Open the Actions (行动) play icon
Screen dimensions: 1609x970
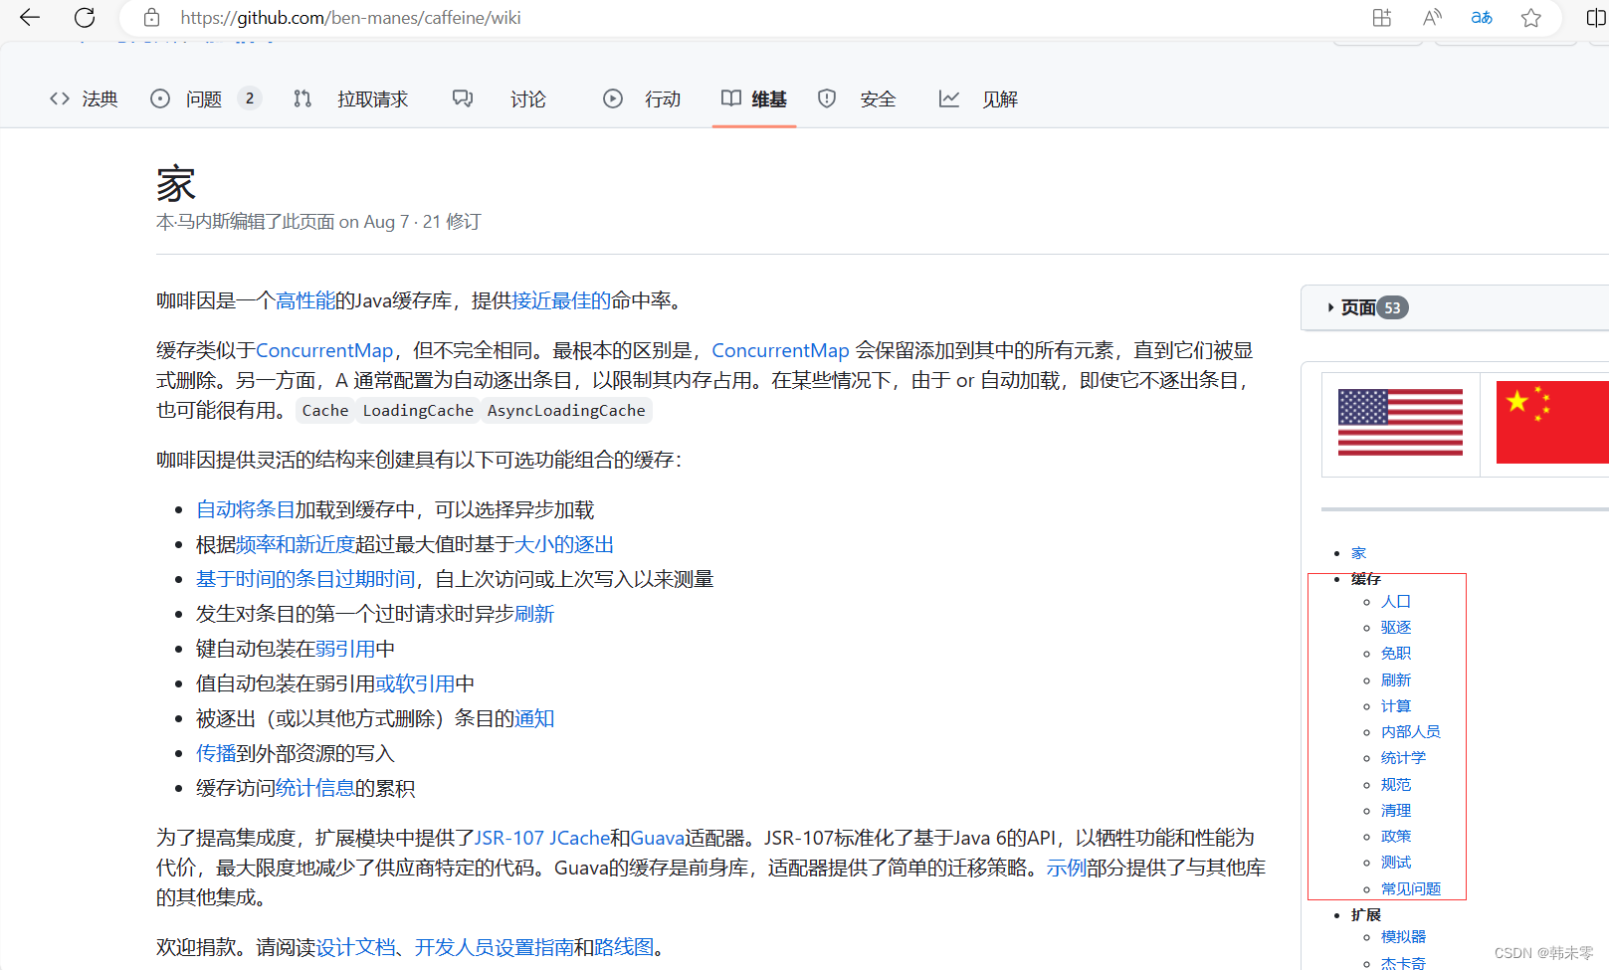point(613,98)
